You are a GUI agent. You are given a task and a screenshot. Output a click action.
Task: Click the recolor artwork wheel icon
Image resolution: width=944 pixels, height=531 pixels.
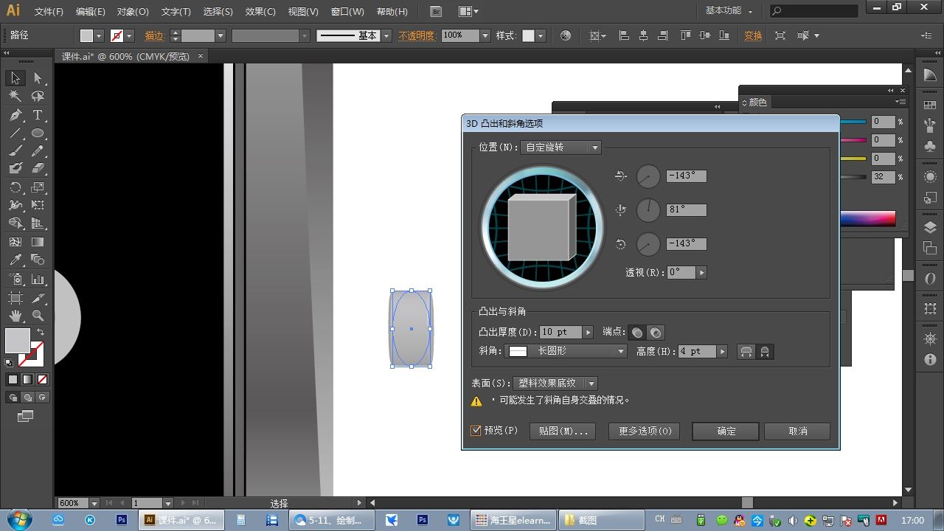pos(566,35)
